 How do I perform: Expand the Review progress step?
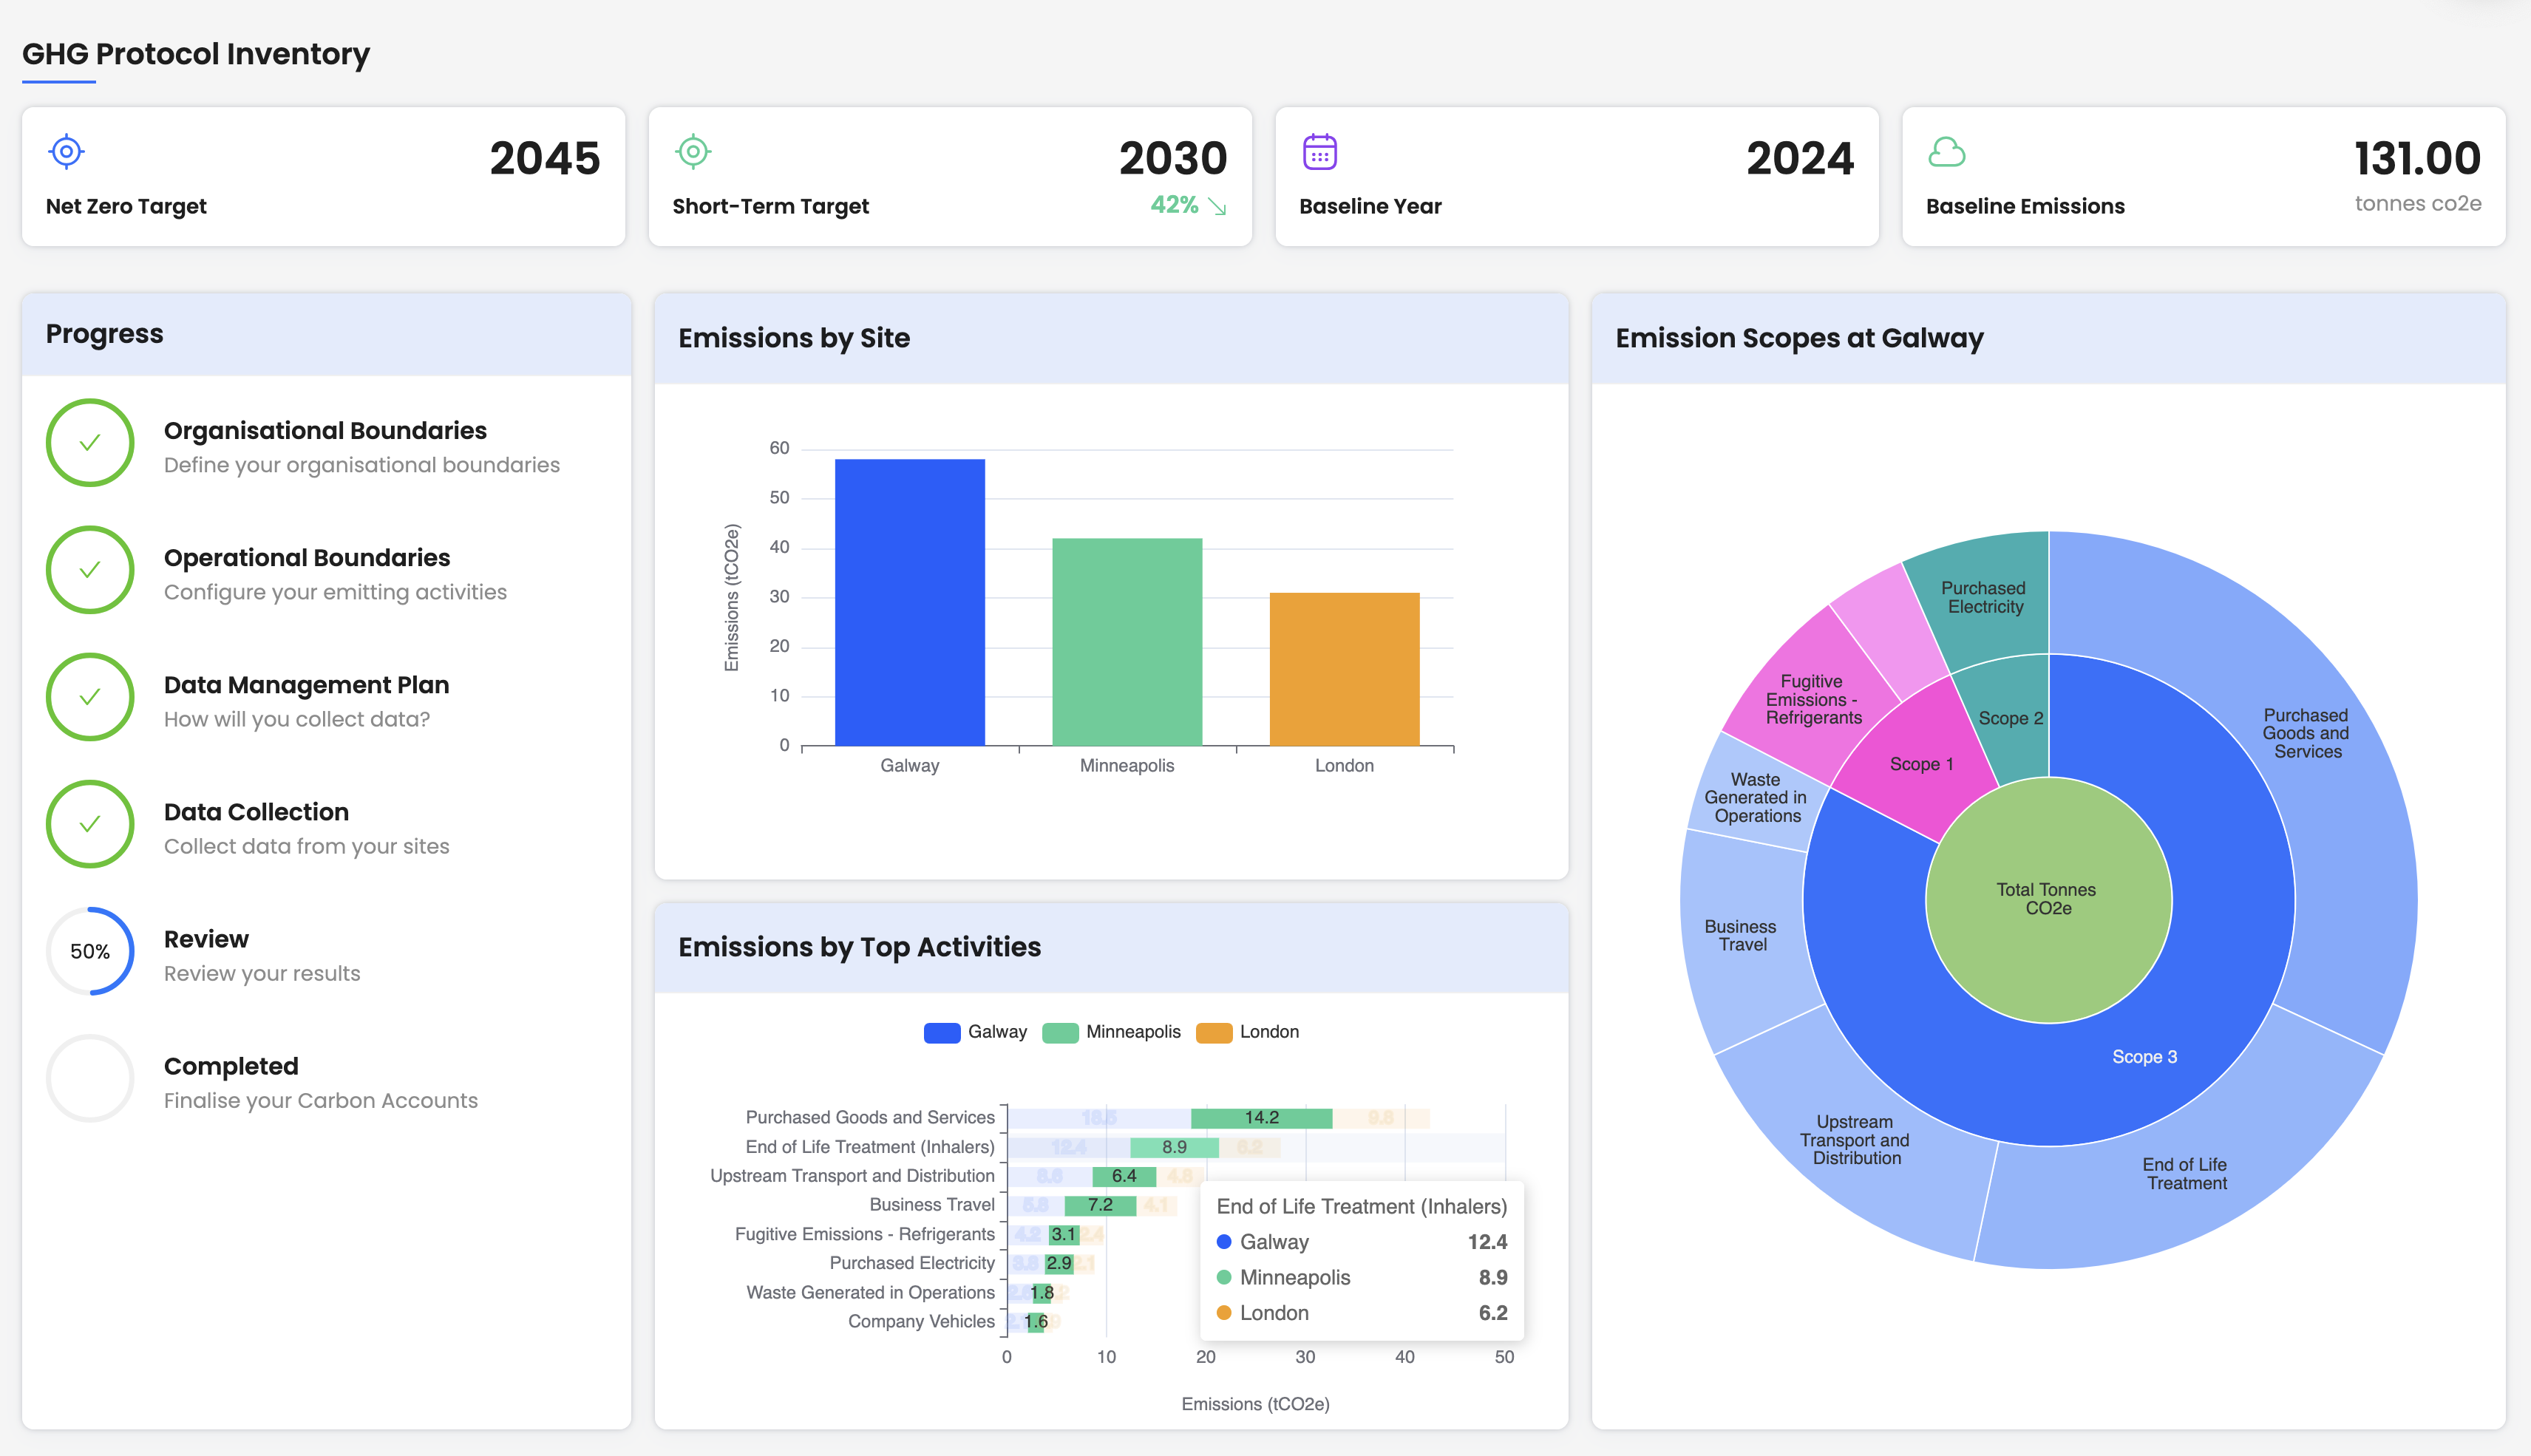click(x=206, y=938)
